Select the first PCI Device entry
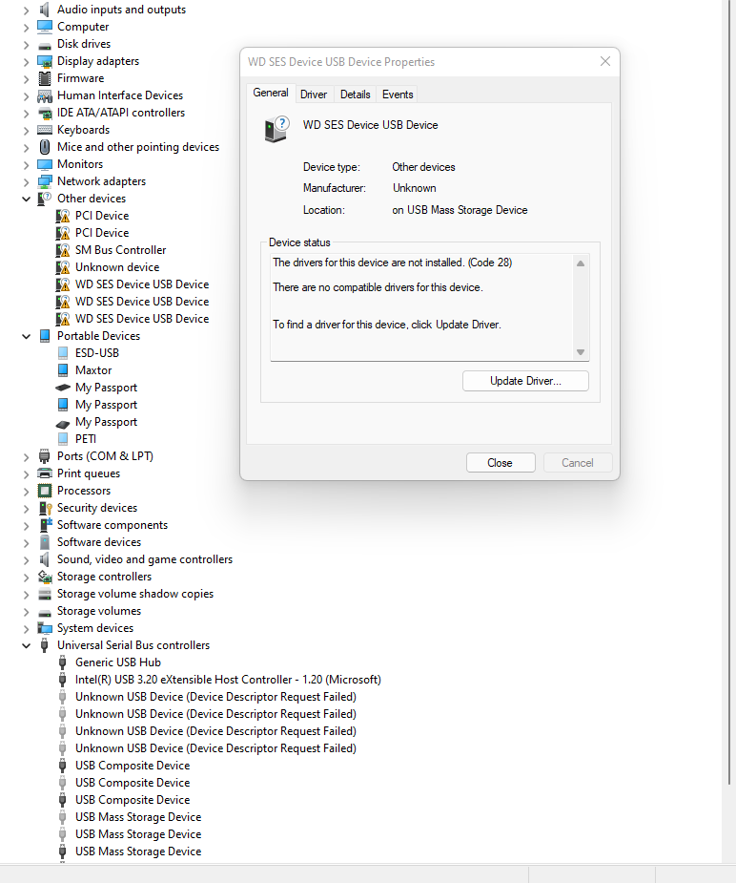736x883 pixels. click(x=102, y=216)
